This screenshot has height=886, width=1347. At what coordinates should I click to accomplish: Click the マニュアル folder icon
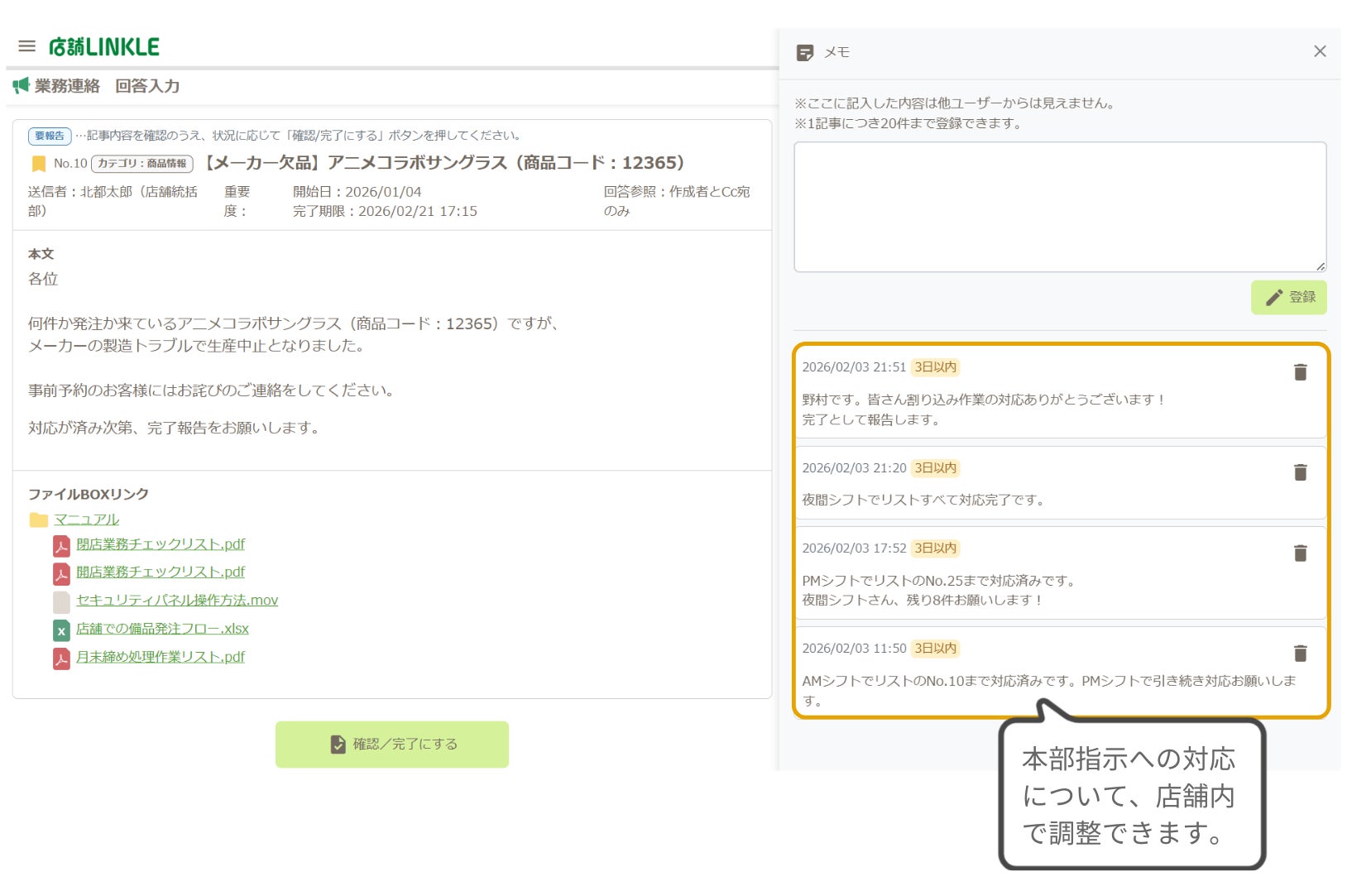point(39,520)
